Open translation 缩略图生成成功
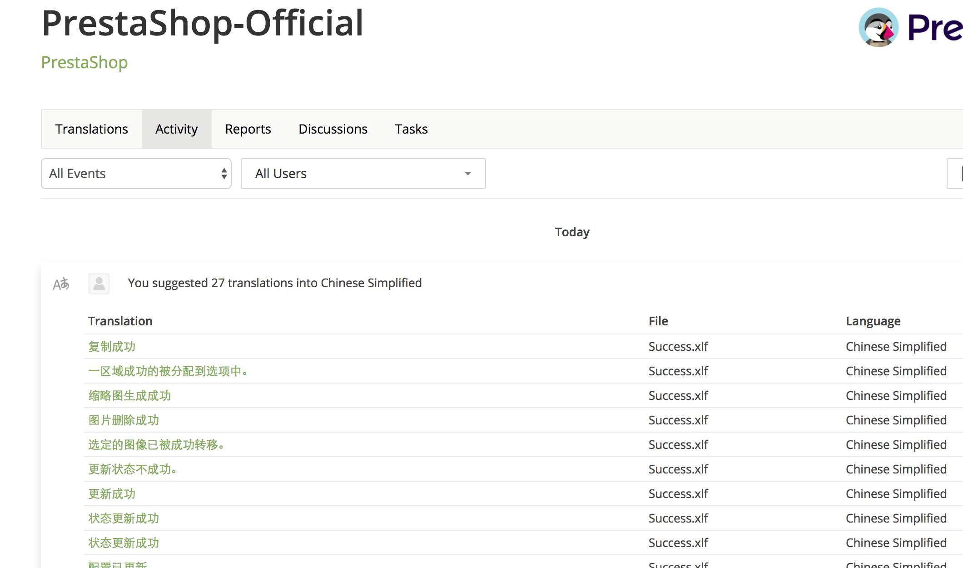 pos(129,396)
